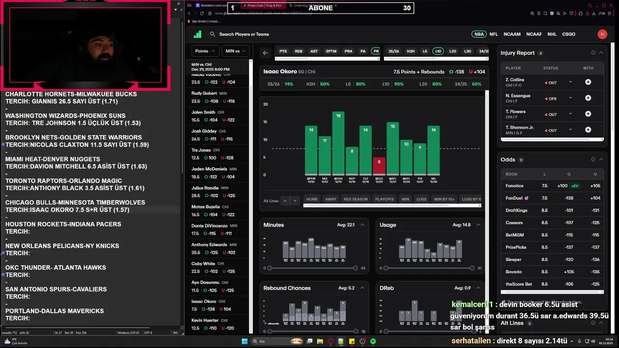Click the browser back arrow
Viewport: 619px width, 348px height.
pyautogui.click(x=189, y=14)
